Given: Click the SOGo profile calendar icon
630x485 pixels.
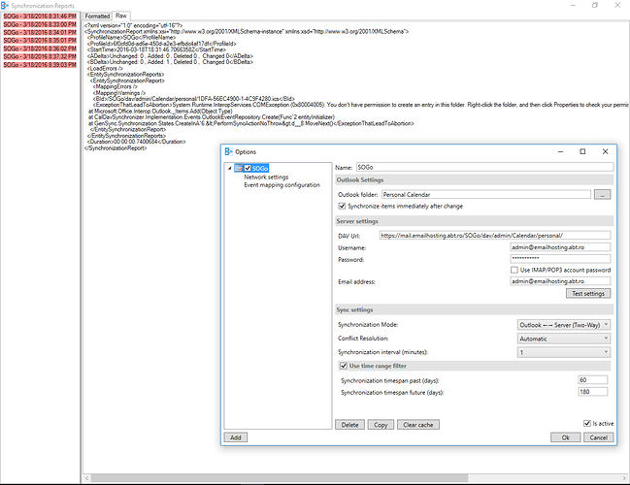Looking at the screenshot, I should [x=238, y=168].
